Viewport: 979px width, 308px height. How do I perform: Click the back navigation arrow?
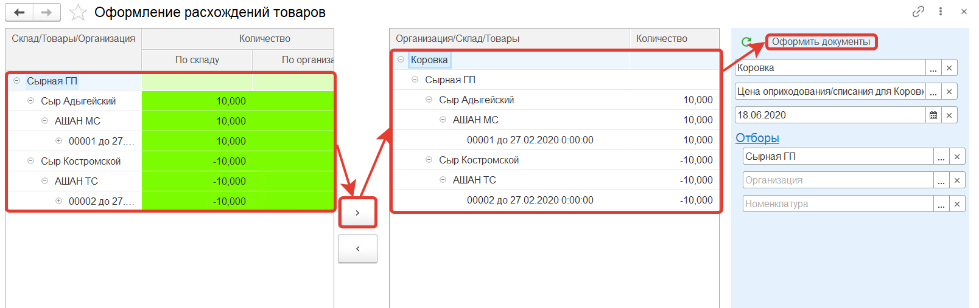pos(19,12)
